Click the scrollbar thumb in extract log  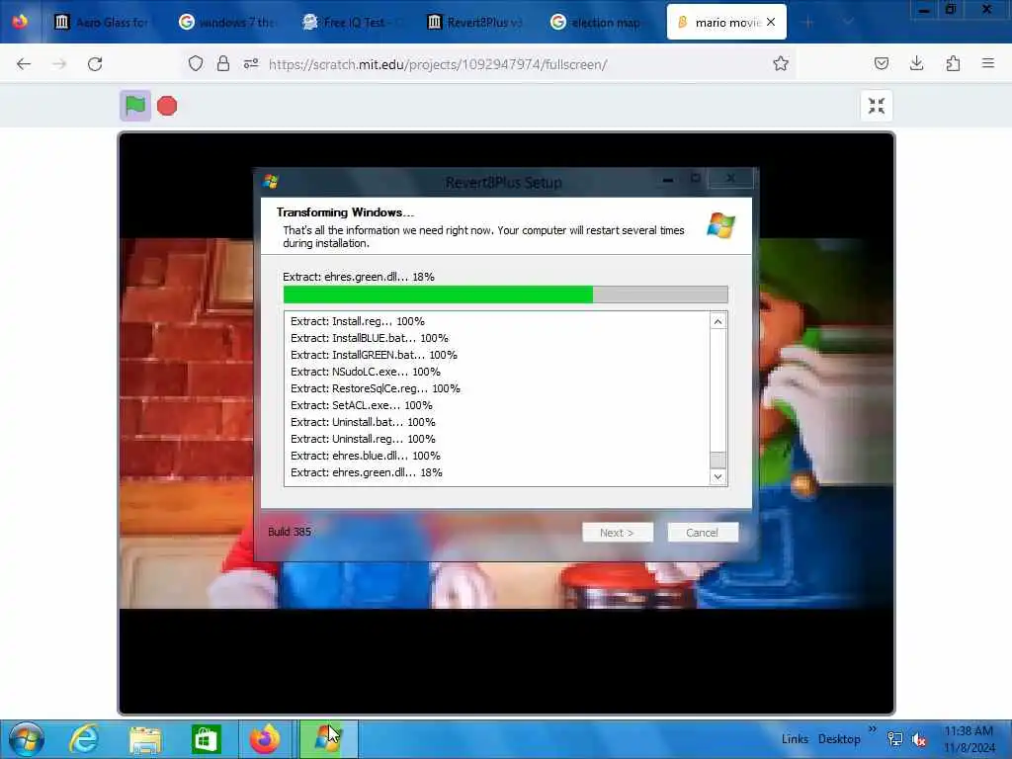pos(717,460)
